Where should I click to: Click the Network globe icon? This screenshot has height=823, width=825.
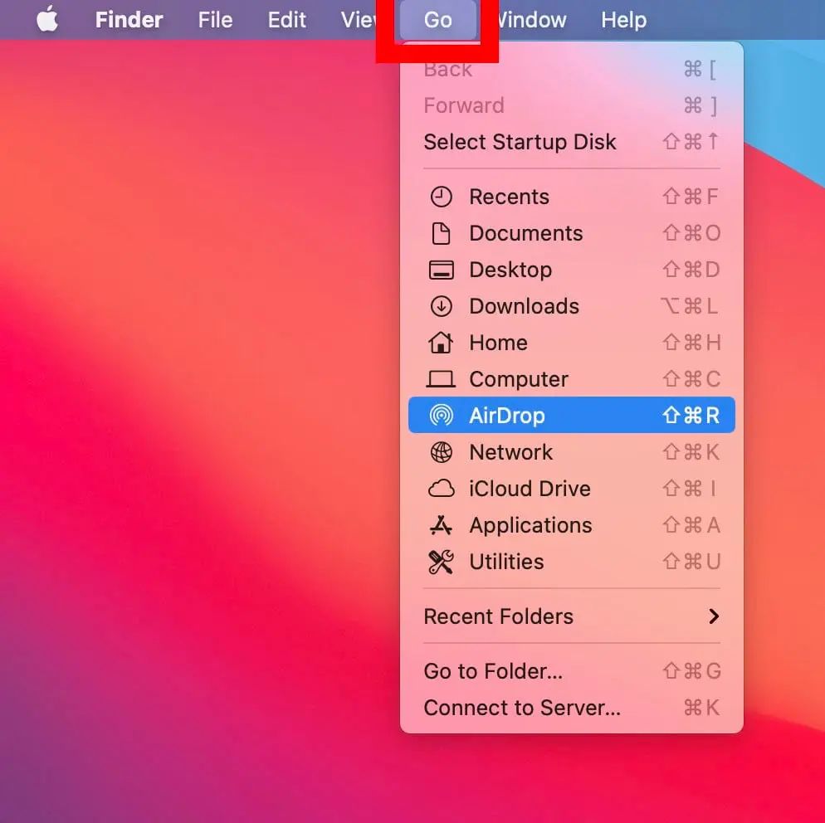[x=441, y=451]
